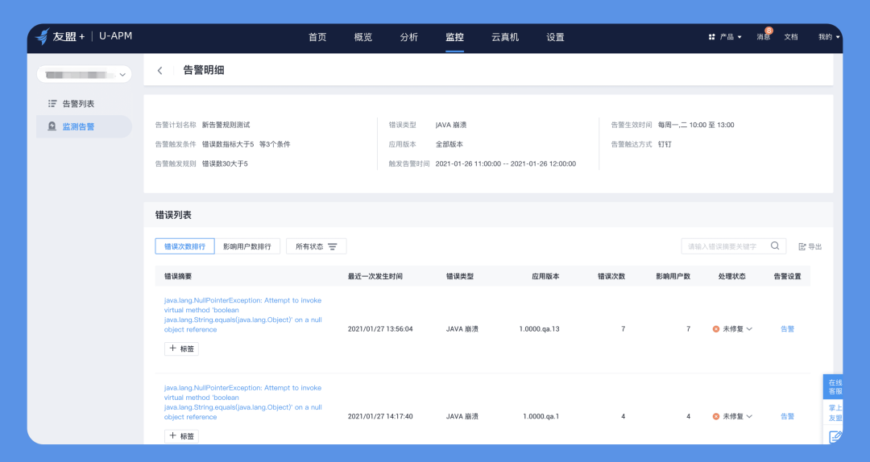Switch to 影响用户数排行 ranking tab

(247, 246)
